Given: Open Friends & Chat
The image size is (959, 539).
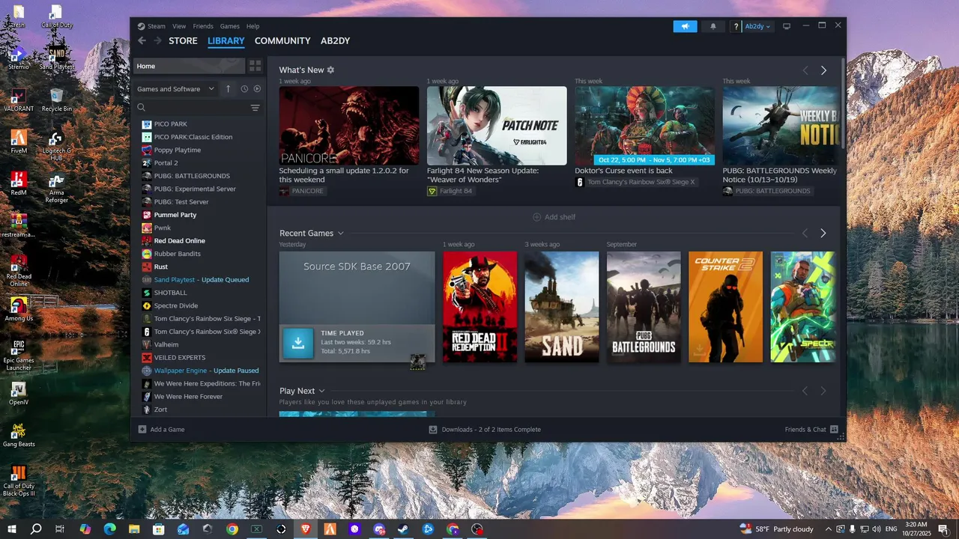Looking at the screenshot, I should coord(811,430).
